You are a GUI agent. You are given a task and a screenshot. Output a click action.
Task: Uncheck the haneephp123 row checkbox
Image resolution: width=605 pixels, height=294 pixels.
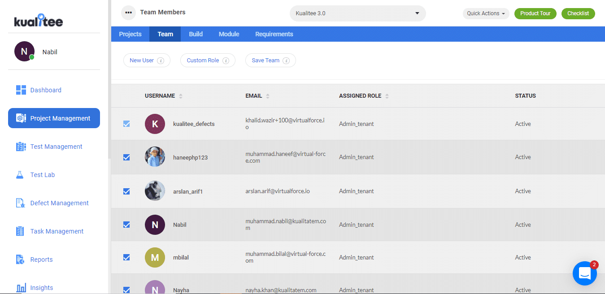(126, 157)
